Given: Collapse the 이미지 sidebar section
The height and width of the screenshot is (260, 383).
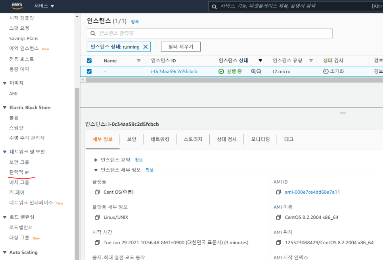Looking at the screenshot, I should pyautogui.click(x=5, y=83).
